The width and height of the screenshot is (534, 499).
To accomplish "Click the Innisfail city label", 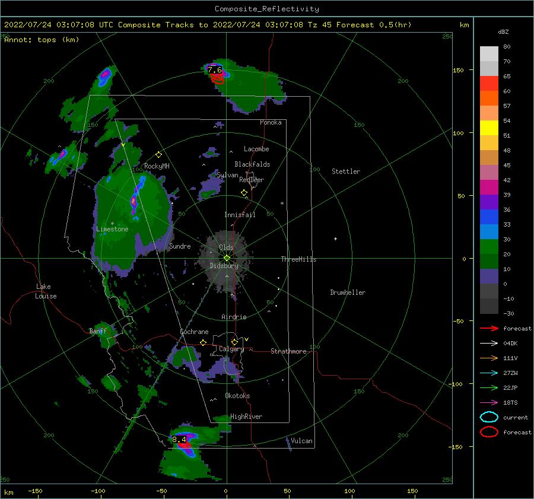I will coord(240,215).
